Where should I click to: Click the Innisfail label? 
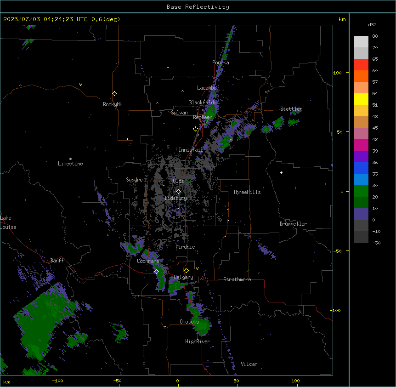click(191, 150)
